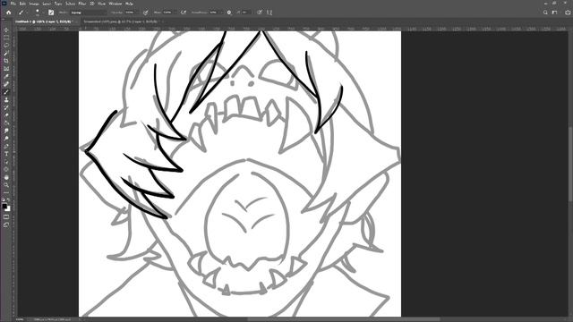Toggle pressure for size button
The width and height of the screenshot is (573, 322).
click(x=259, y=13)
